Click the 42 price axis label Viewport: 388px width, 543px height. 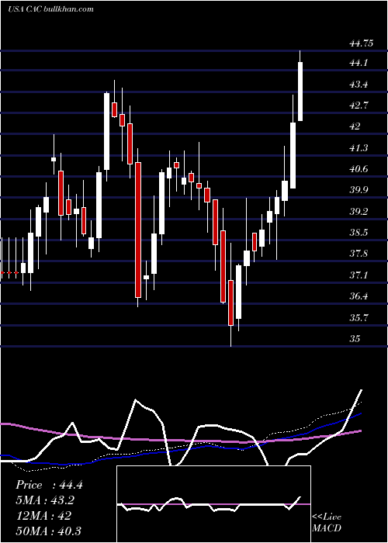(355, 126)
